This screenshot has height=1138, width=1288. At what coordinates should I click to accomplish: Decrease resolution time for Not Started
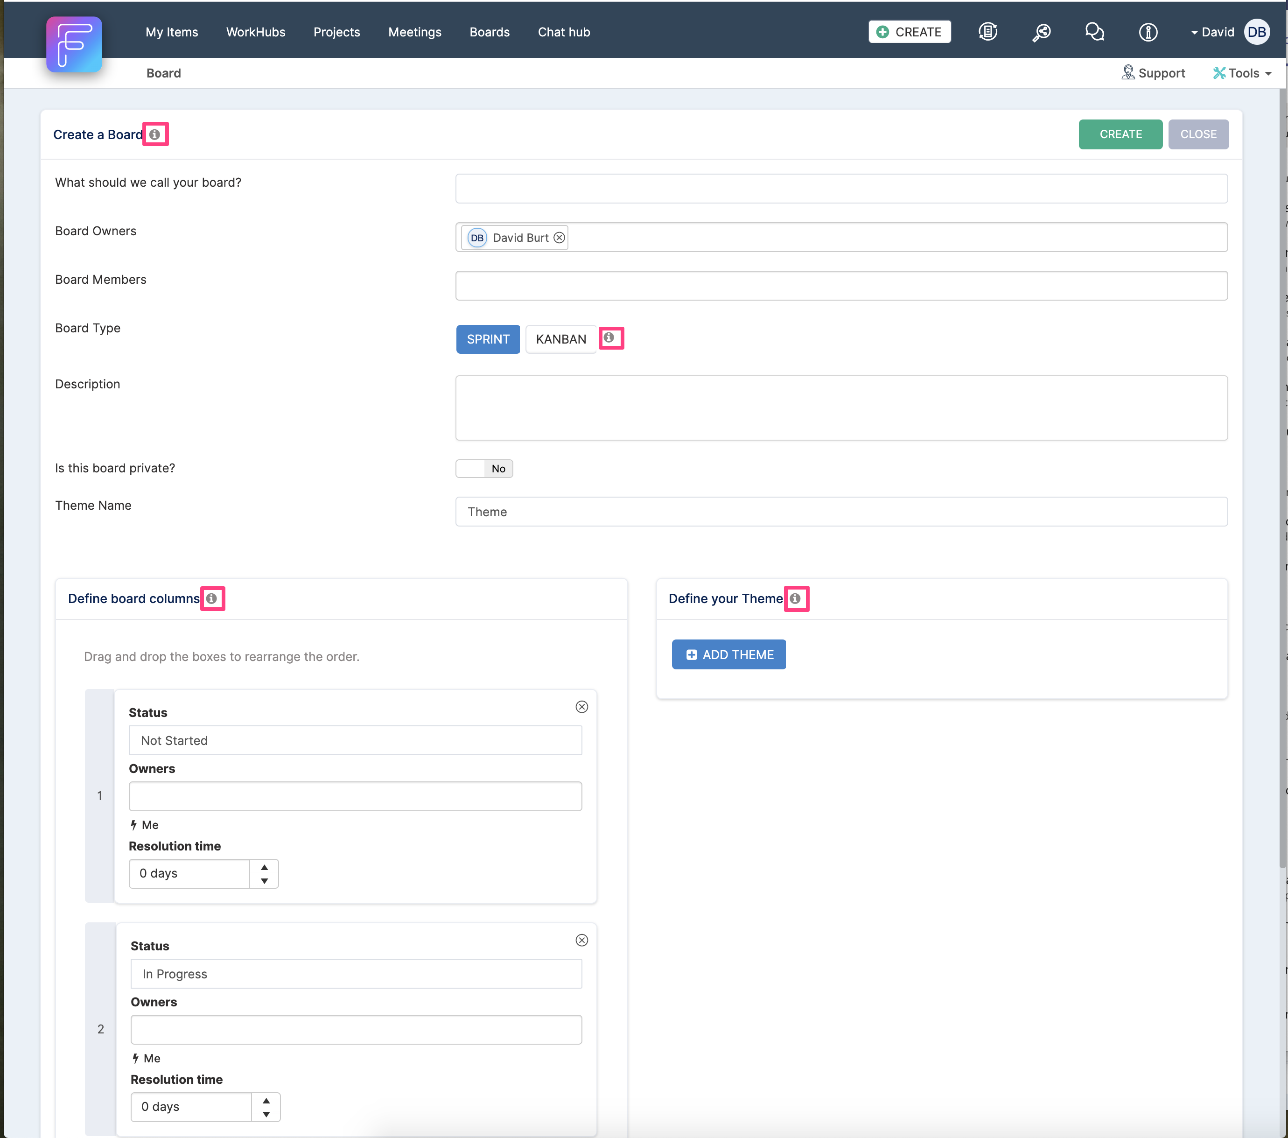pos(265,881)
